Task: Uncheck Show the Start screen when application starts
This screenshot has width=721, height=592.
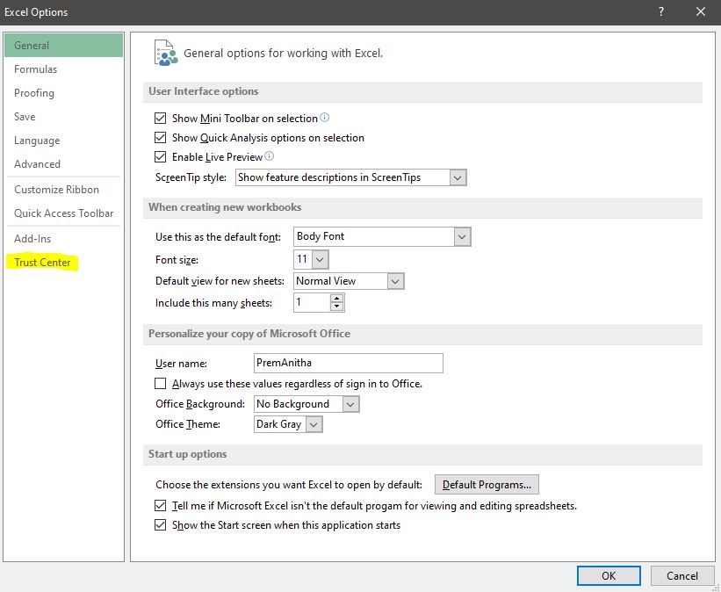Action: point(160,524)
